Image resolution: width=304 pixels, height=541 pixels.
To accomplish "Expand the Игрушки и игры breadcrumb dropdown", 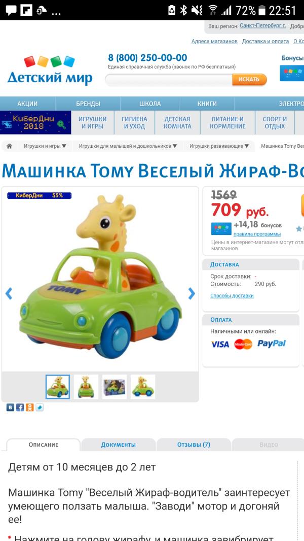I will (x=45, y=146).
